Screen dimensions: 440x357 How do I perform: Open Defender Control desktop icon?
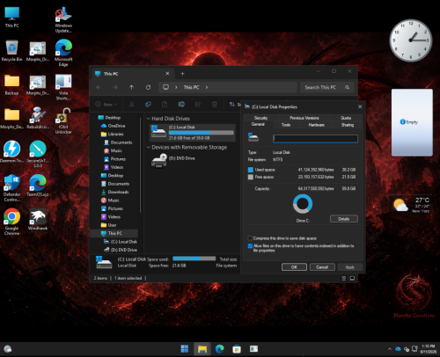[x=11, y=188]
